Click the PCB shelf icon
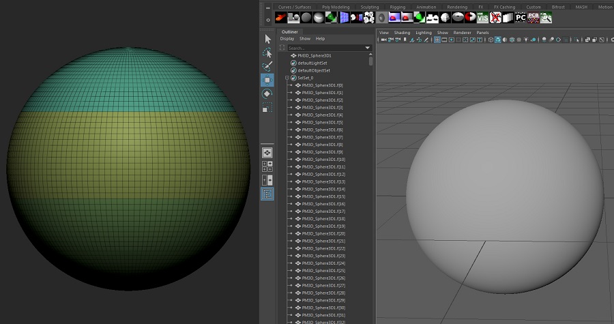Image resolution: width=614 pixels, height=324 pixels. pyautogui.click(x=533, y=18)
